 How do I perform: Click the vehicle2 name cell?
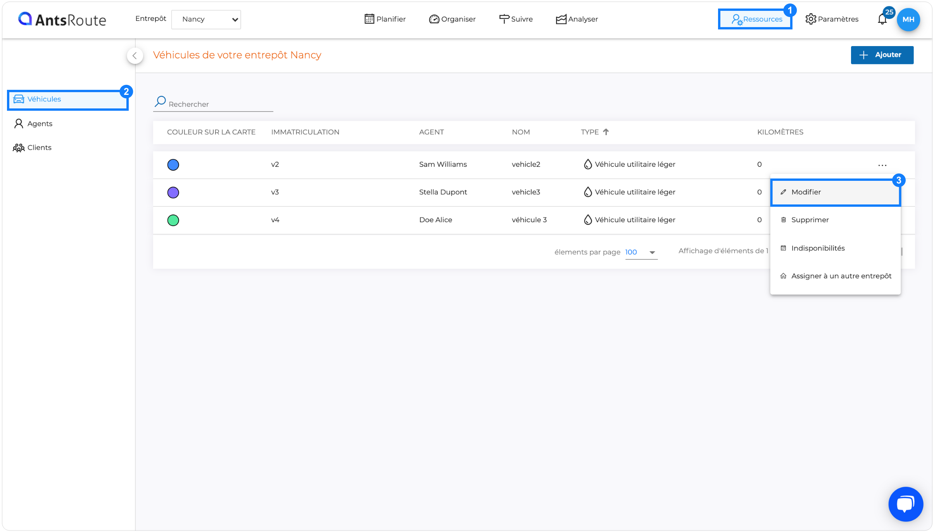526,165
